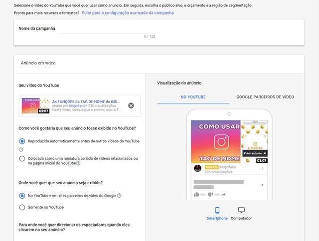
Task: Click Instagram logo in preview video
Action: click(x=221, y=142)
